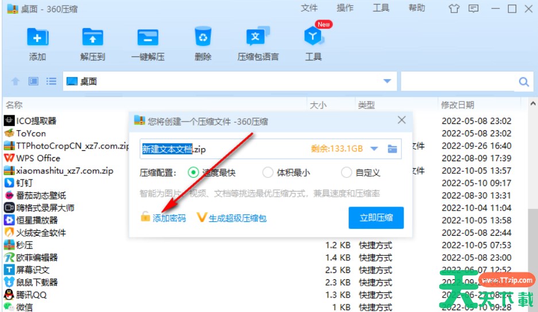Image resolution: width=538 pixels, height=312 pixels.
Task: Select the 体积最小 radio option
Action: 268,172
